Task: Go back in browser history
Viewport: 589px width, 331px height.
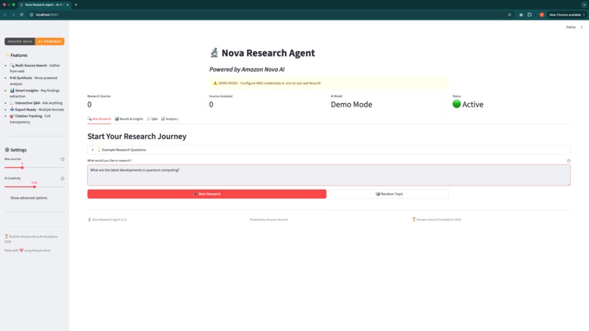Action: pos(5,15)
